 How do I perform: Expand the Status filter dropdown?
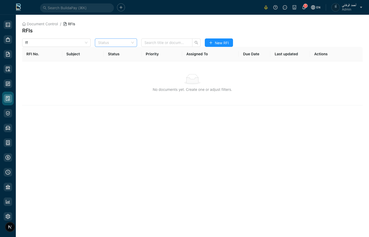[116, 42]
